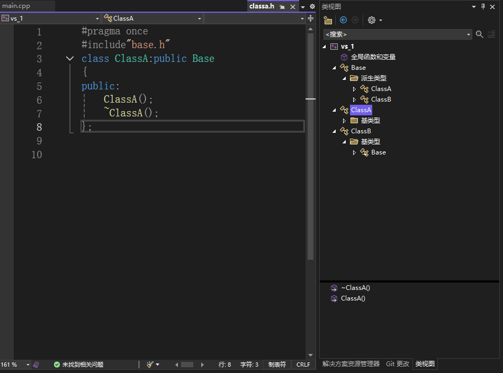503x373 pixels.
Task: Collapse the Base class node
Action: pyautogui.click(x=334, y=68)
